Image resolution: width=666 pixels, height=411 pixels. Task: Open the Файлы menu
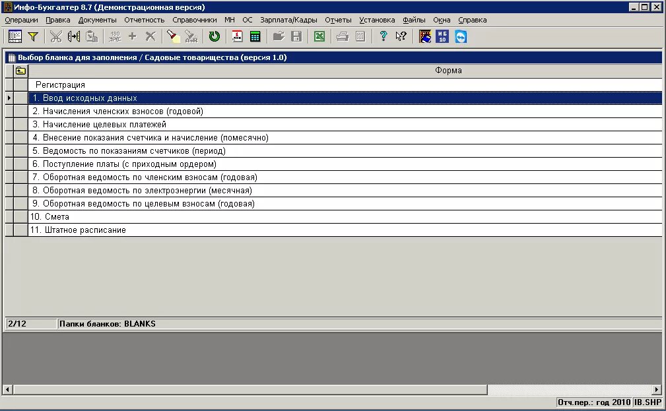(x=414, y=20)
